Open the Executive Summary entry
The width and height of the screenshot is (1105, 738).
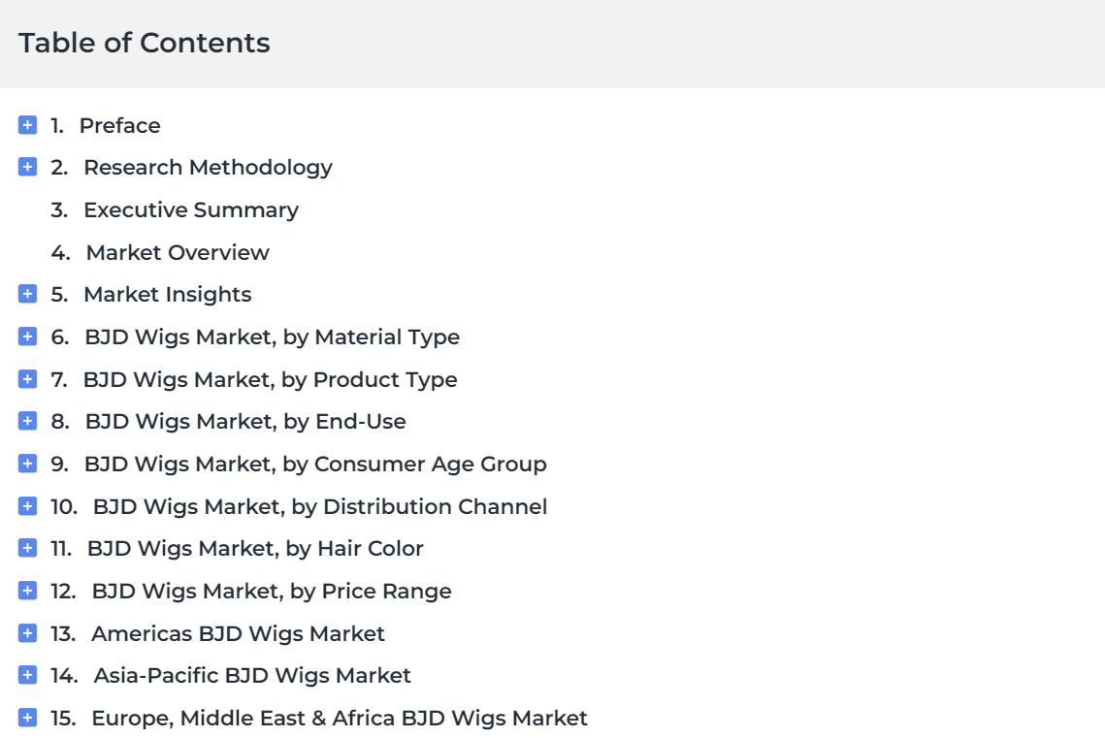point(191,209)
